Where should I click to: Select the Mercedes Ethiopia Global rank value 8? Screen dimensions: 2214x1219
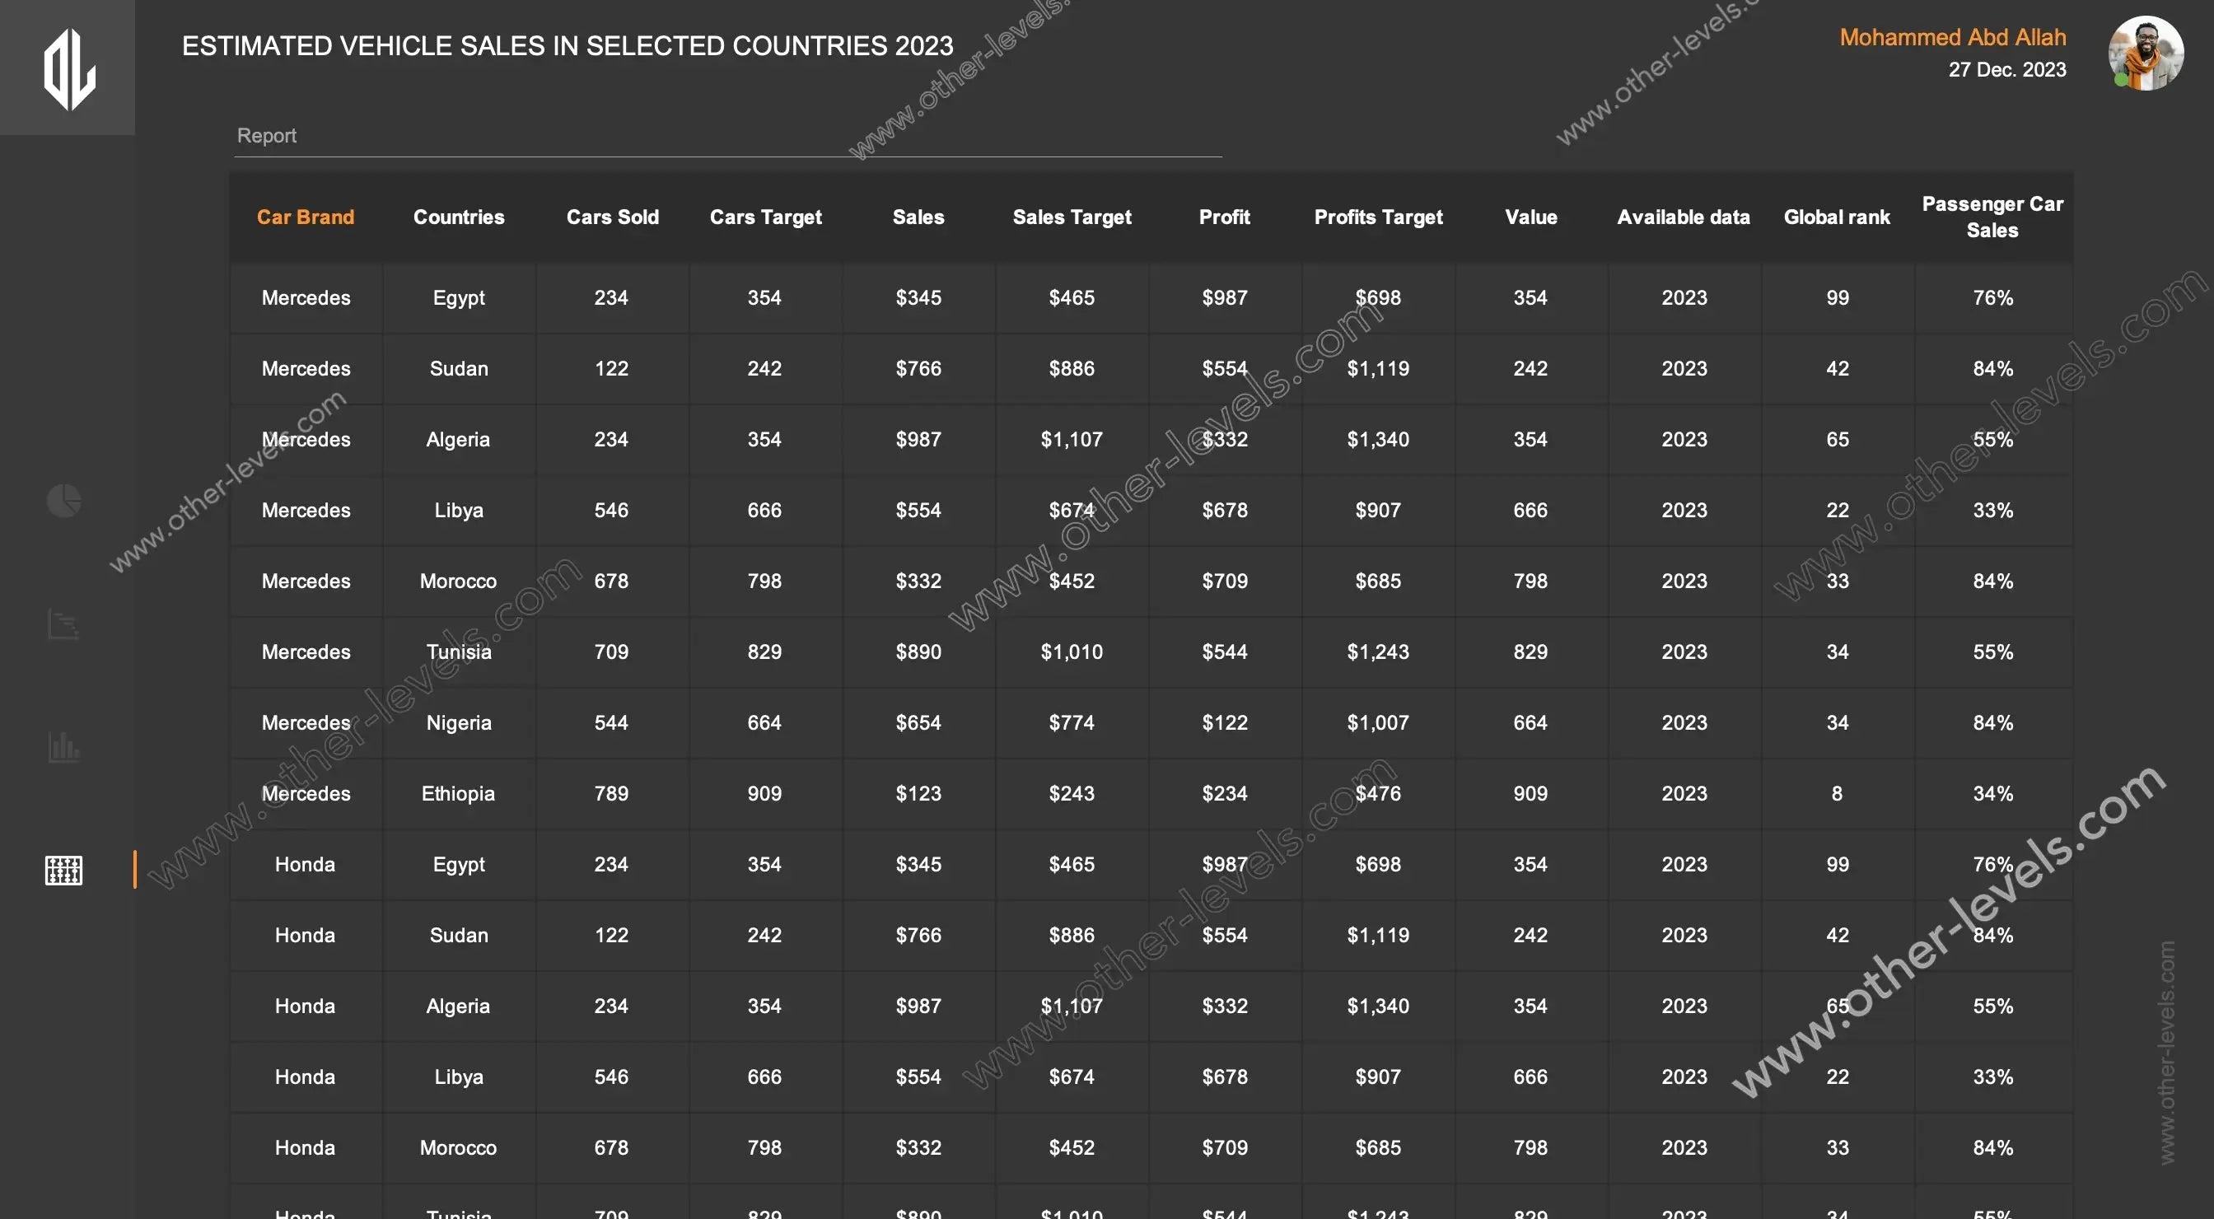tap(1837, 793)
